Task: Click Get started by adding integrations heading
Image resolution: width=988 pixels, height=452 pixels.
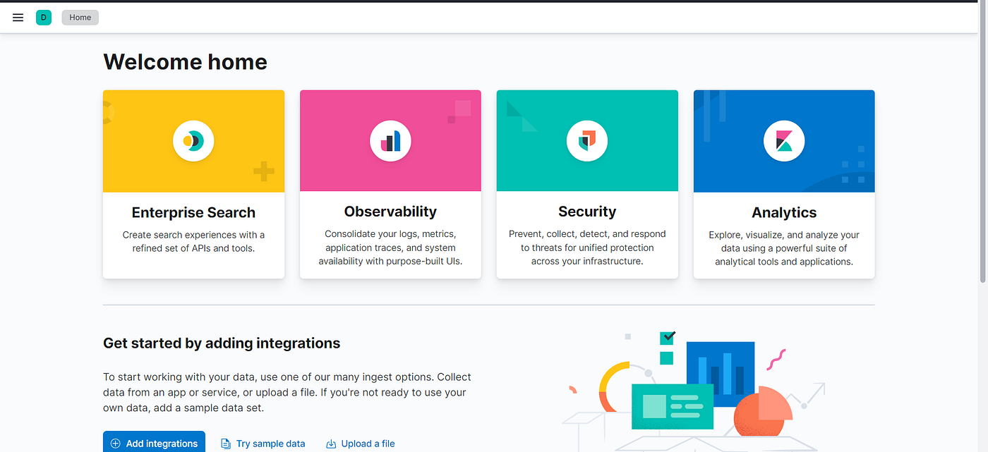Action: 222,343
